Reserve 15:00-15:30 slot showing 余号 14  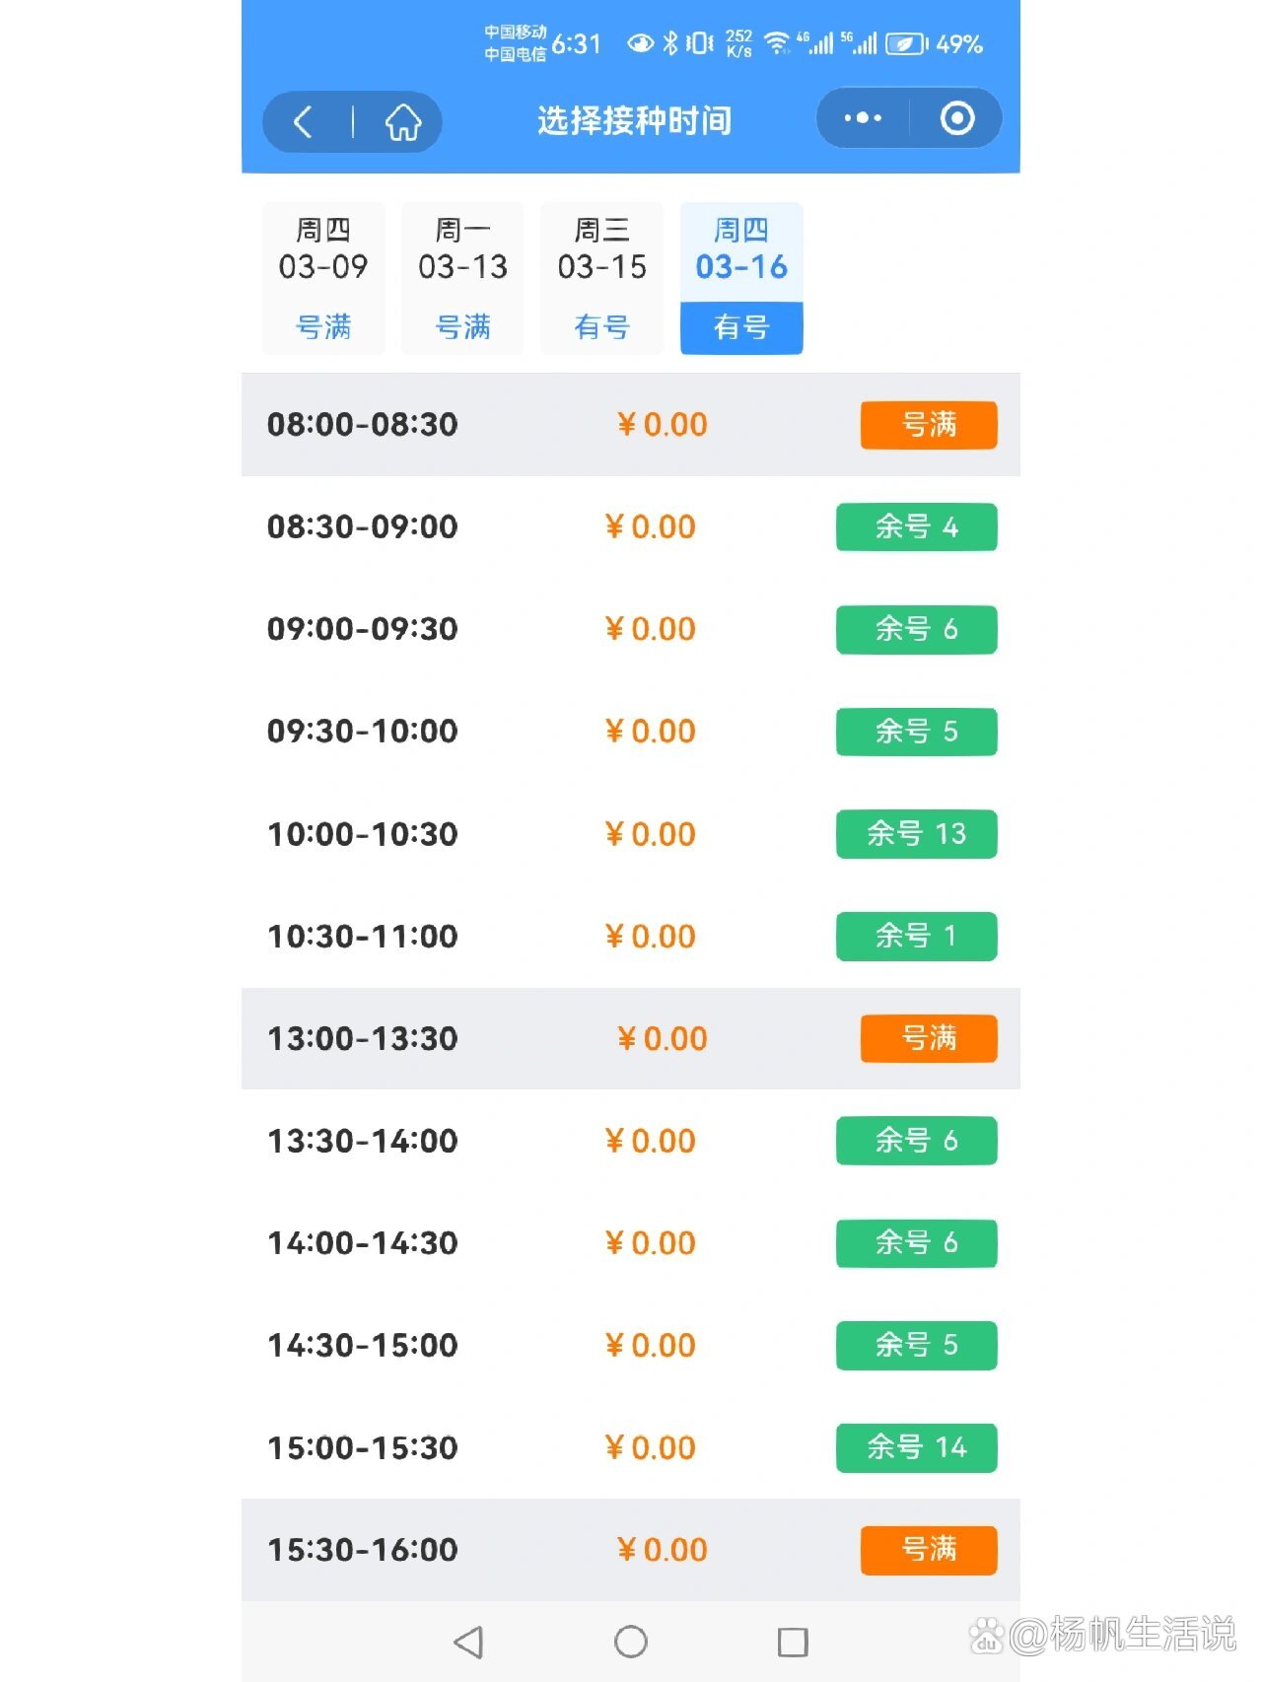pos(916,1447)
